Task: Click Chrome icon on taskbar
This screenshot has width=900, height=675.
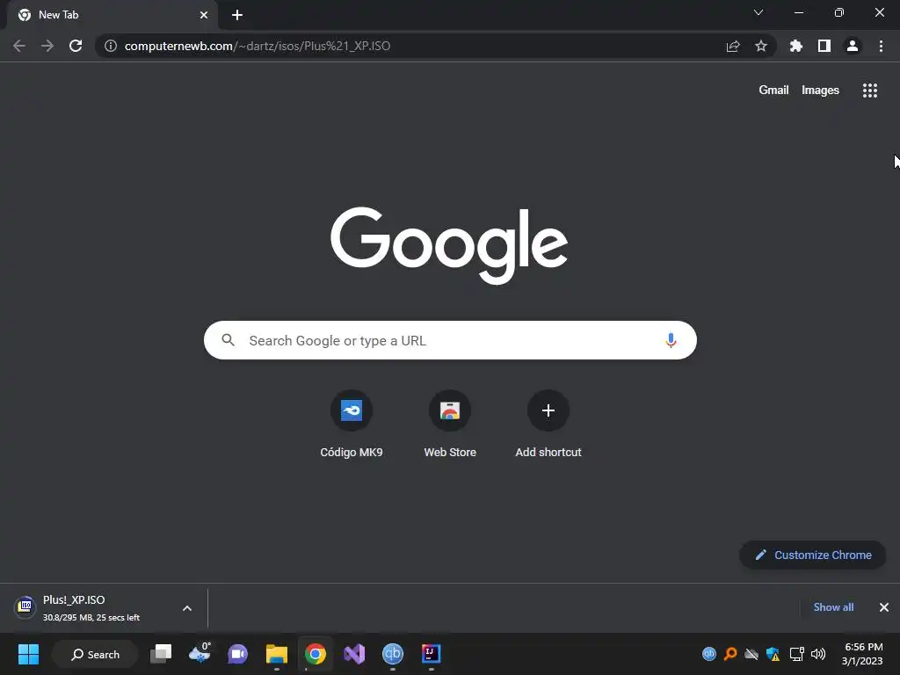Action: coord(316,654)
